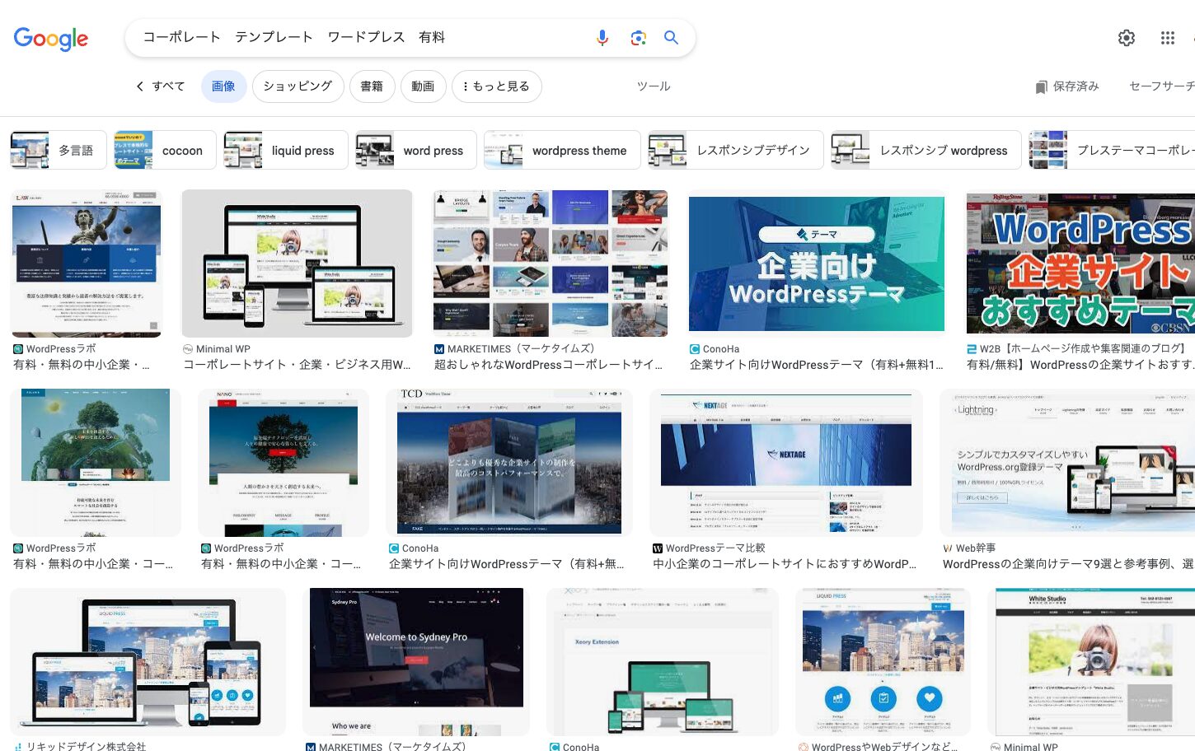Open Google Lens image search
This screenshot has height=751, width=1195.
tap(638, 38)
